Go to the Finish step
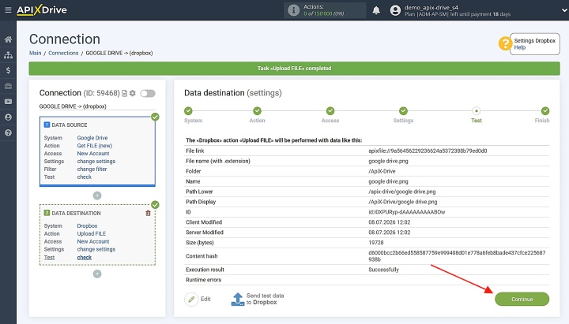This screenshot has width=569, height=324. pyautogui.click(x=545, y=111)
